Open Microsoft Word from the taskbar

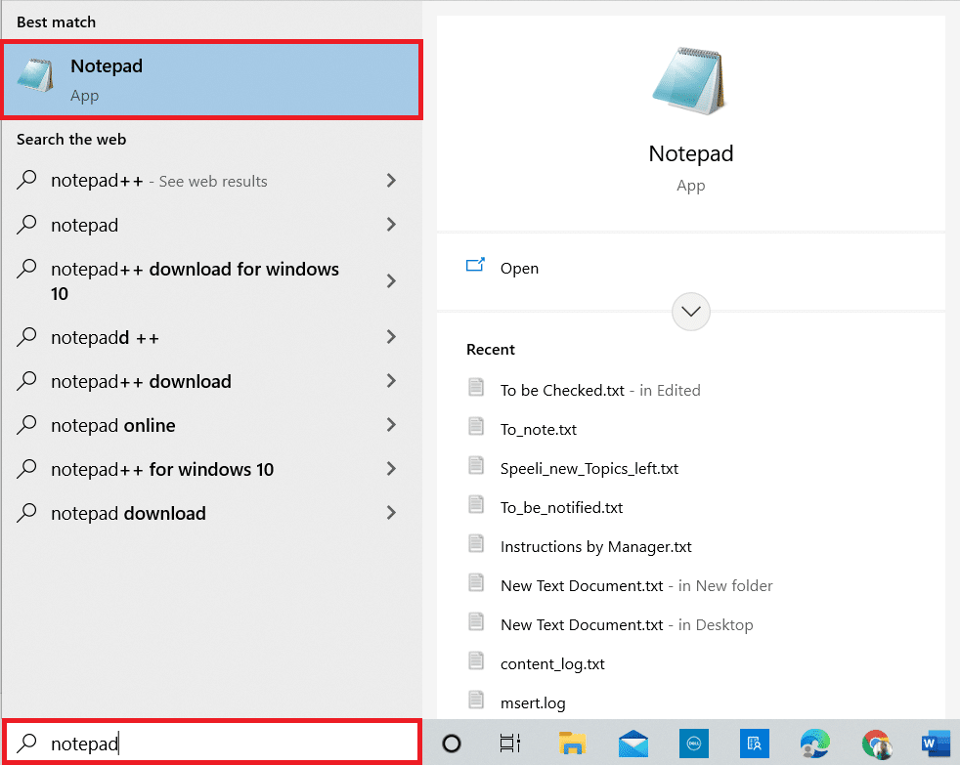point(936,744)
